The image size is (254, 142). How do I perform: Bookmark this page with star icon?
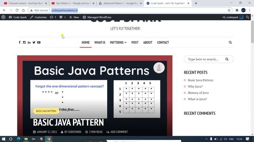[229, 10]
